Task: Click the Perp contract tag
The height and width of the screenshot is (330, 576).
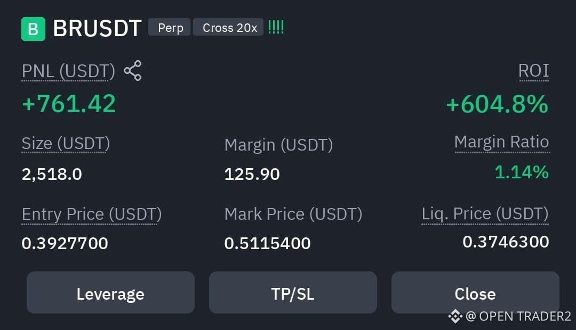Action: [x=170, y=27]
